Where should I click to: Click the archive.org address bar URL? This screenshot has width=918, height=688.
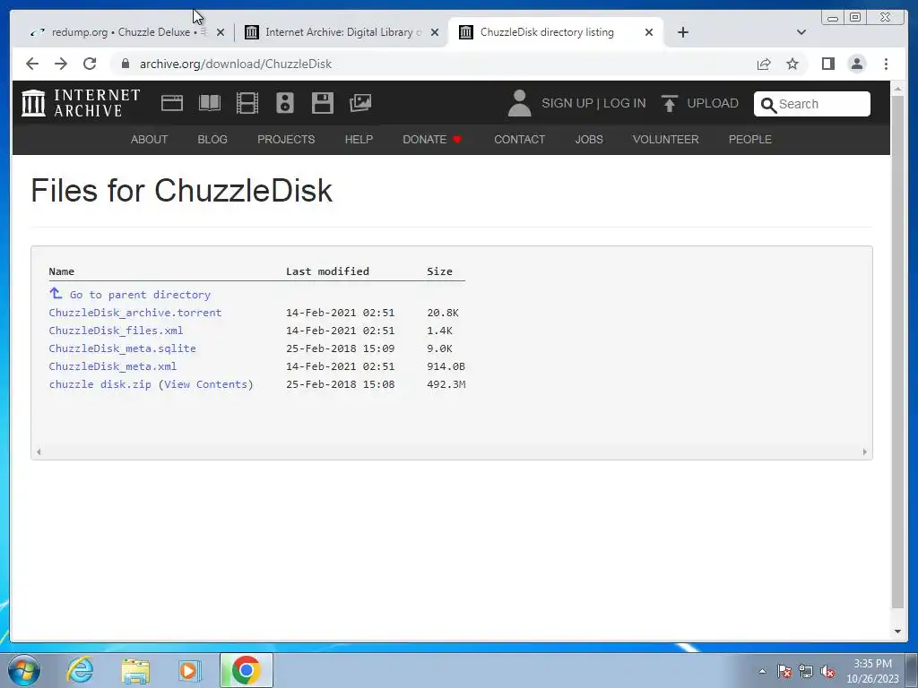pos(236,64)
